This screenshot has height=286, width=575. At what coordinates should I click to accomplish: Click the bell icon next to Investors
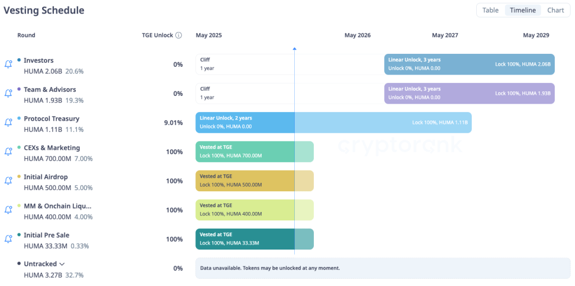point(8,64)
